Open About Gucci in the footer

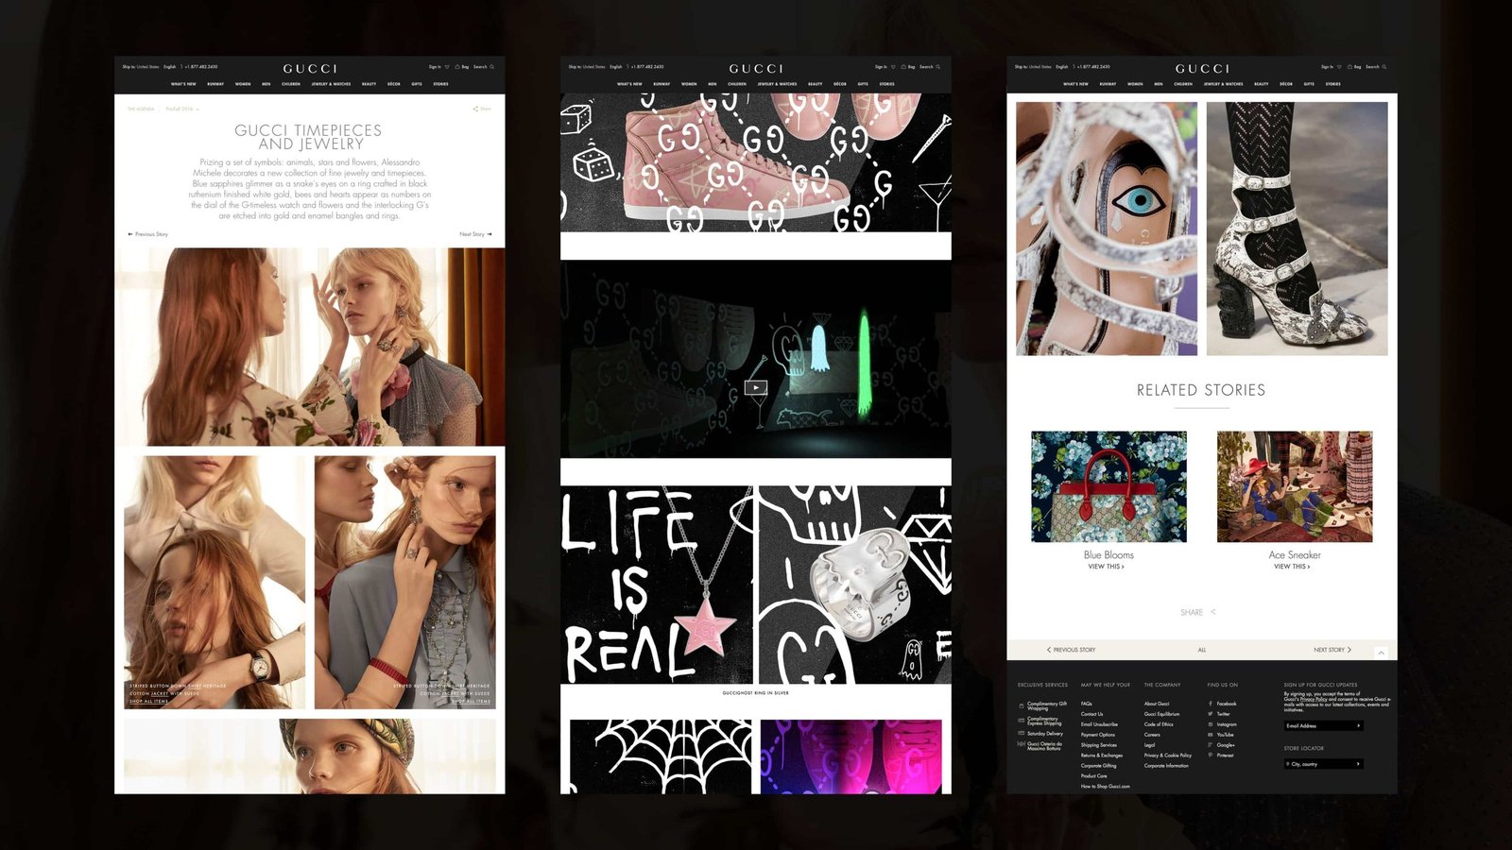click(1157, 704)
